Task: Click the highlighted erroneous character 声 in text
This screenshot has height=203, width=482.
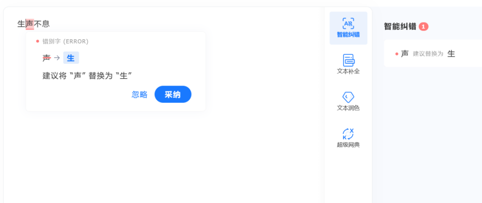Action: click(x=30, y=24)
